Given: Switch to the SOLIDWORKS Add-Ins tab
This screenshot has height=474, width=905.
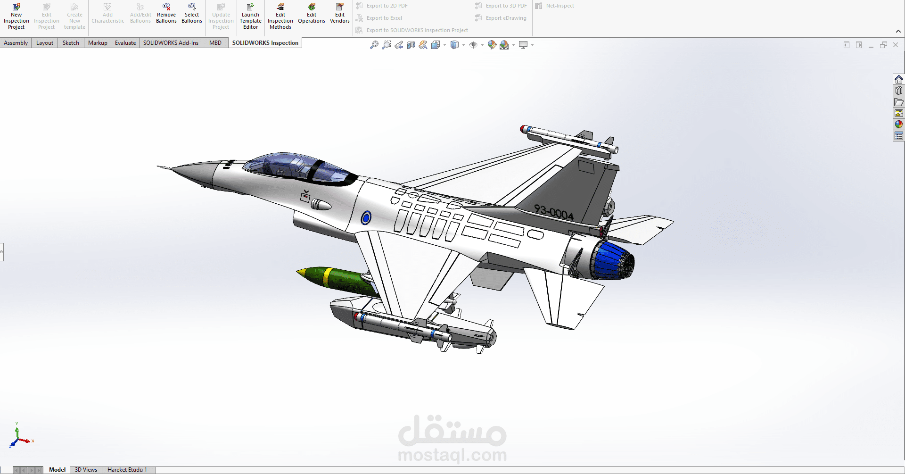Looking at the screenshot, I should pyautogui.click(x=170, y=42).
